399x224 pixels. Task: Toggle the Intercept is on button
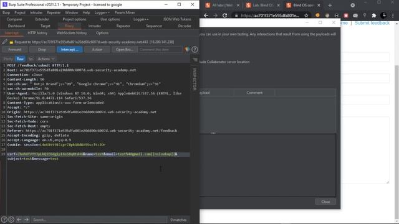pyautogui.click(x=70, y=50)
